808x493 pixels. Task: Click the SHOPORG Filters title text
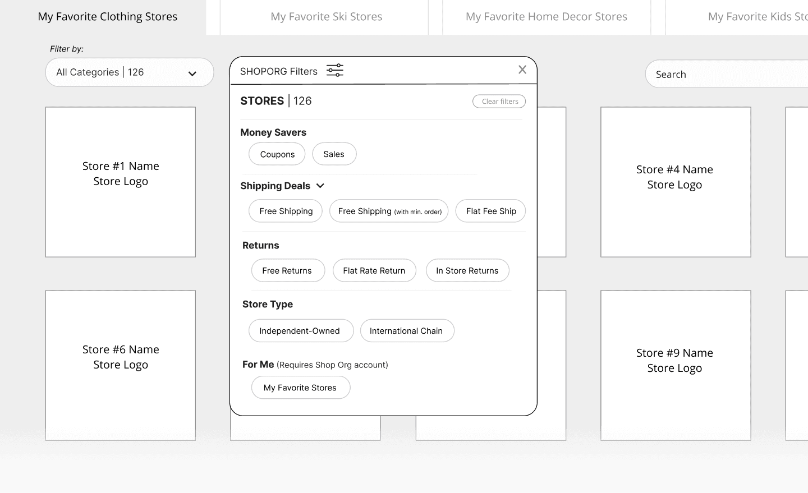click(279, 71)
